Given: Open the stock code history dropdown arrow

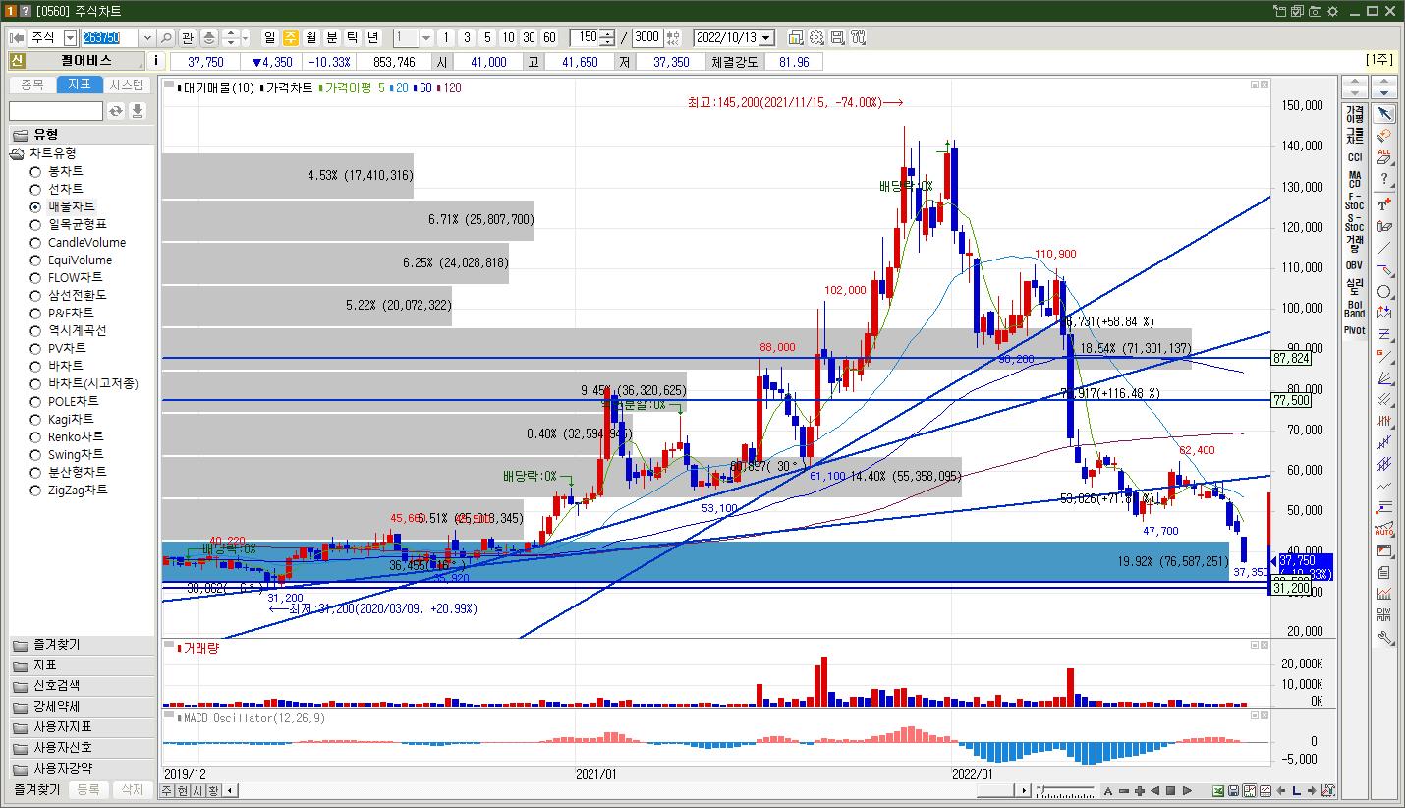Looking at the screenshot, I should [x=147, y=37].
